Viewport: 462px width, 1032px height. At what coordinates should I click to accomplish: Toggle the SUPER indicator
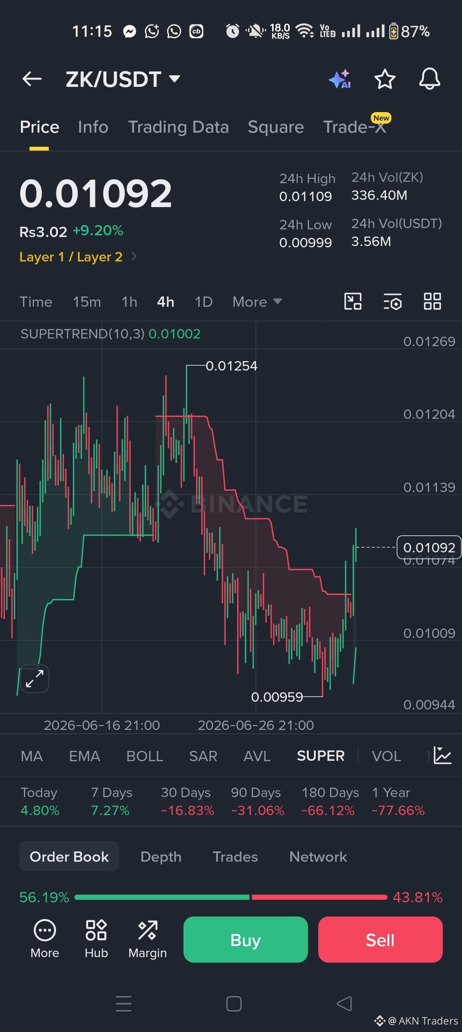pyautogui.click(x=320, y=756)
